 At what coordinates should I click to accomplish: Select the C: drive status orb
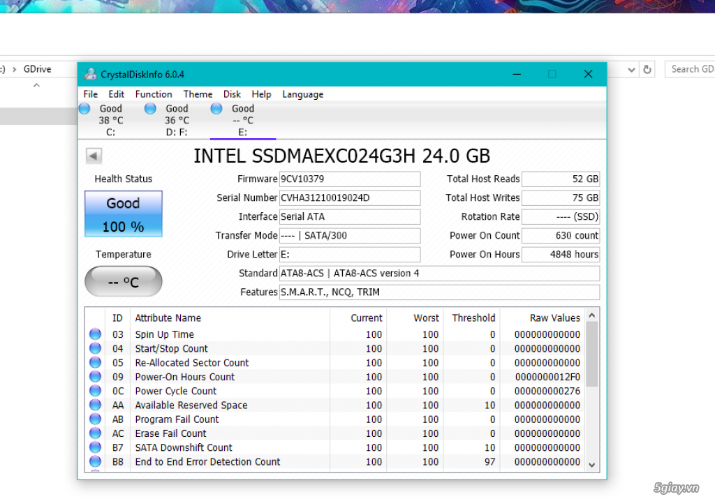click(x=84, y=109)
